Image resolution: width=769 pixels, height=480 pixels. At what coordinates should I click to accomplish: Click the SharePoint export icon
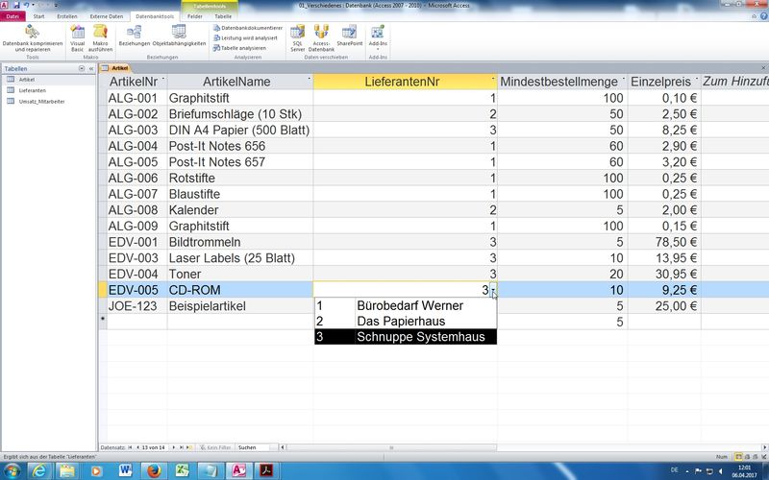[x=349, y=34]
